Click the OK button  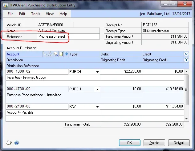(x=130, y=143)
